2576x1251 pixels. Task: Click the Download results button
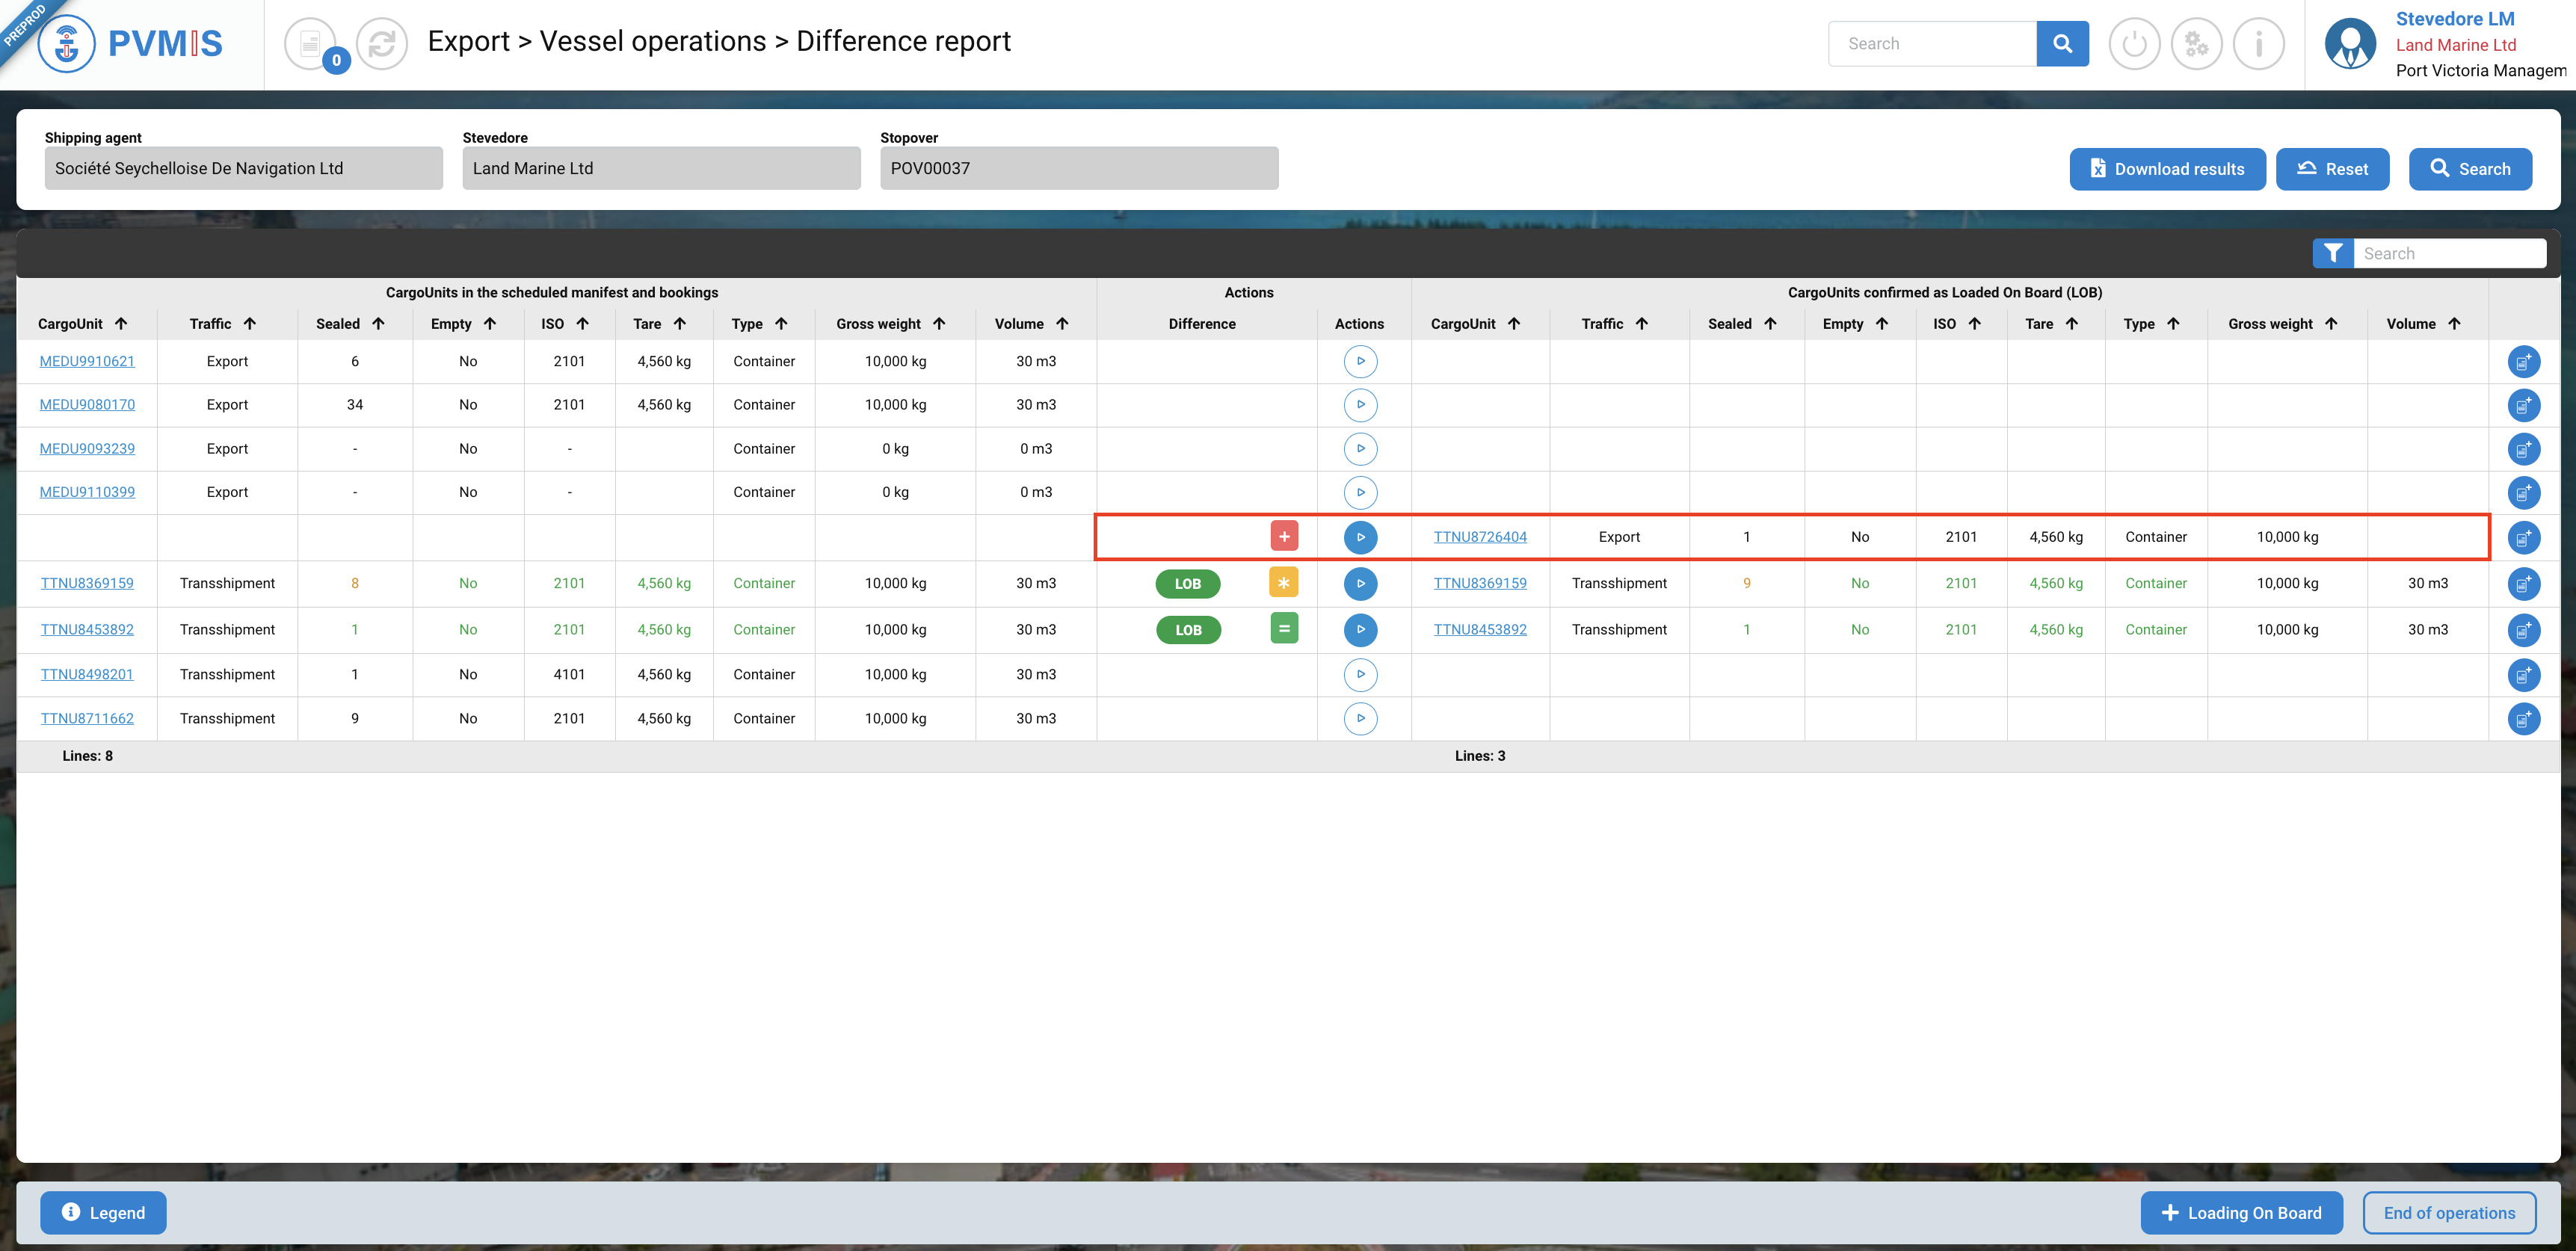click(2167, 169)
